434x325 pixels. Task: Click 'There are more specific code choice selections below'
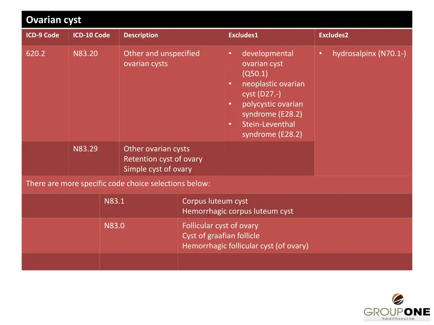[118, 184]
